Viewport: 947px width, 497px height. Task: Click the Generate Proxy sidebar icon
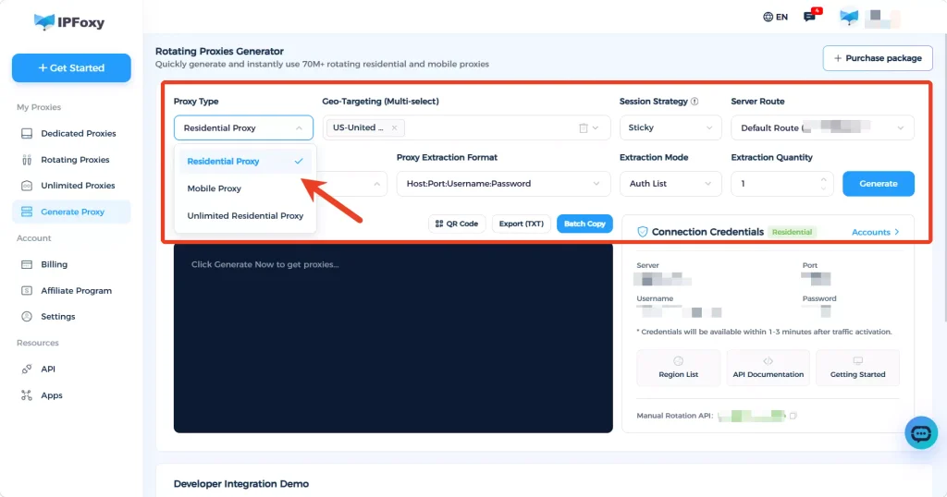click(27, 212)
